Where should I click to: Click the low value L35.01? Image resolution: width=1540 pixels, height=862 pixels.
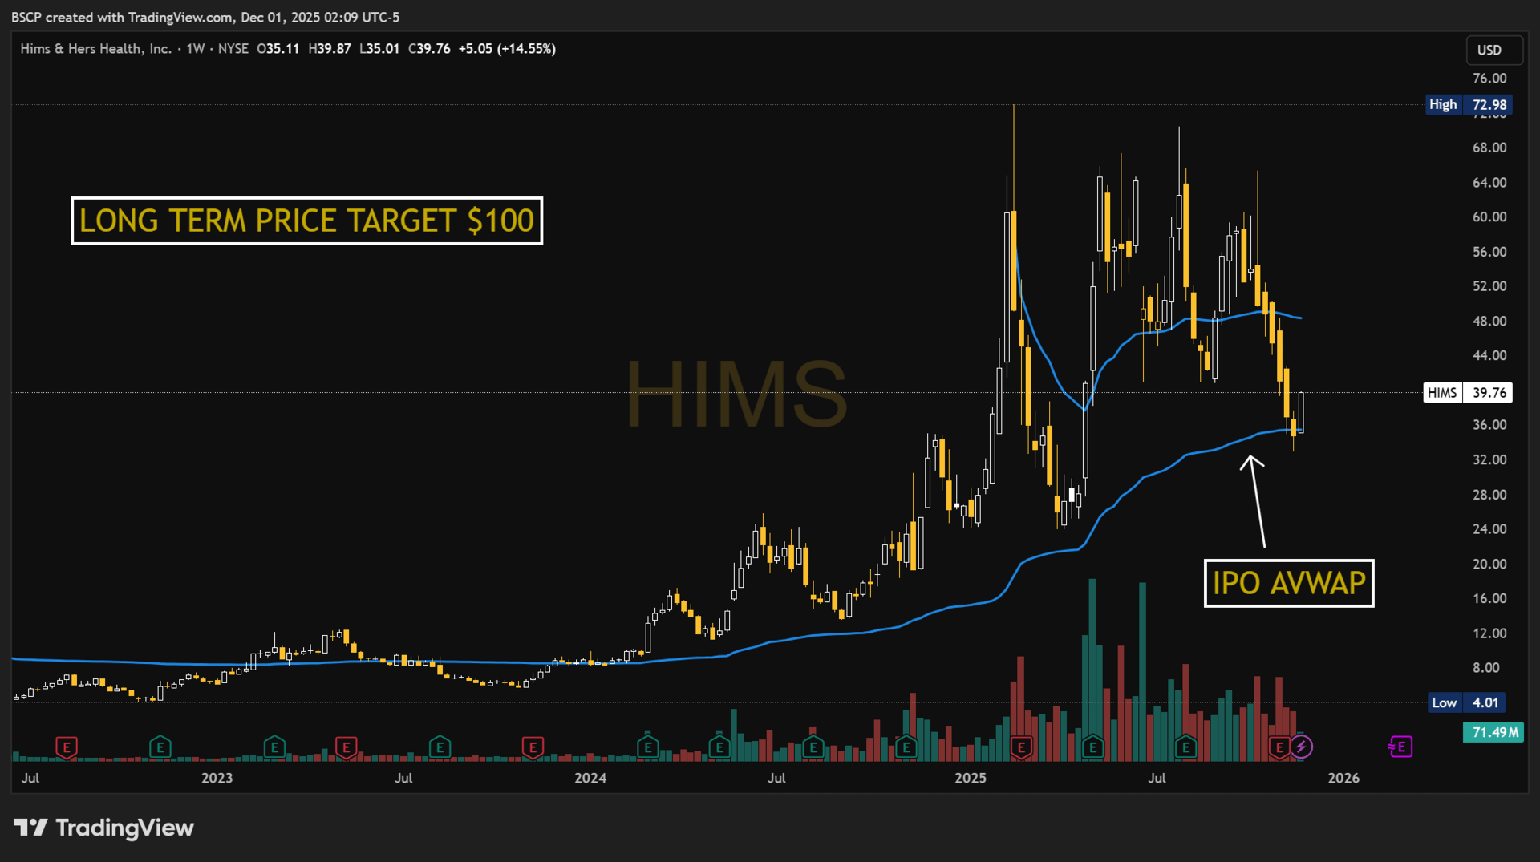(379, 49)
